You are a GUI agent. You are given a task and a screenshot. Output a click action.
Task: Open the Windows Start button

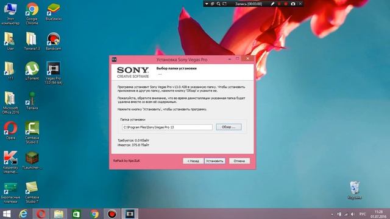click(x=7, y=214)
